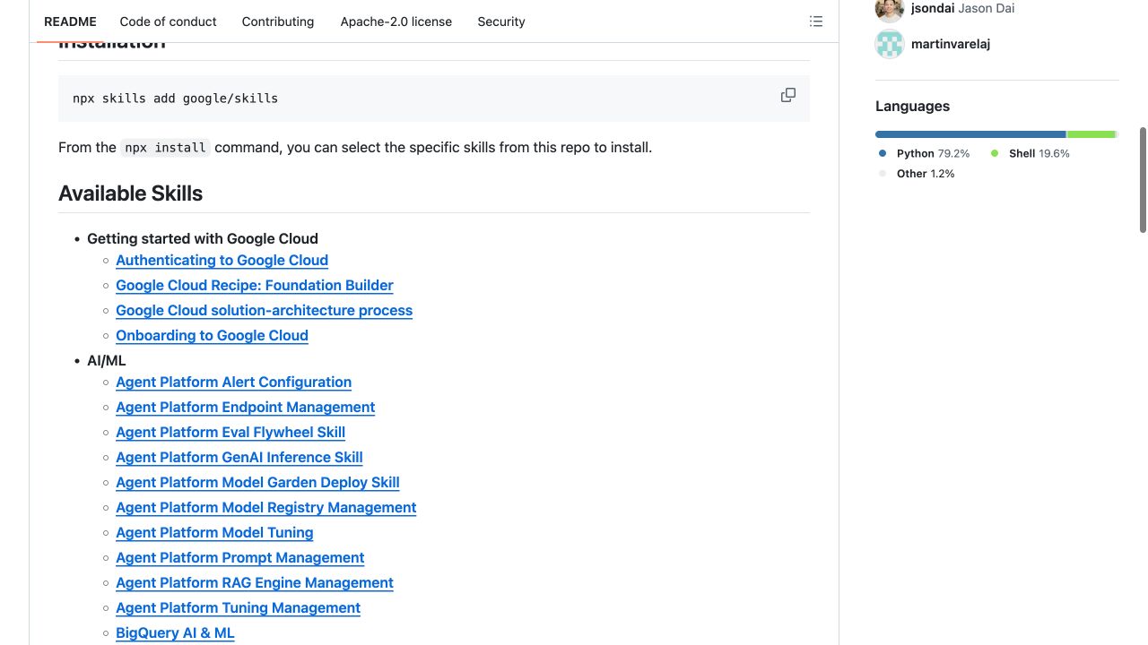Open Agent Platform Alert Configuration link
Image resolution: width=1148 pixels, height=645 pixels.
coord(233,382)
